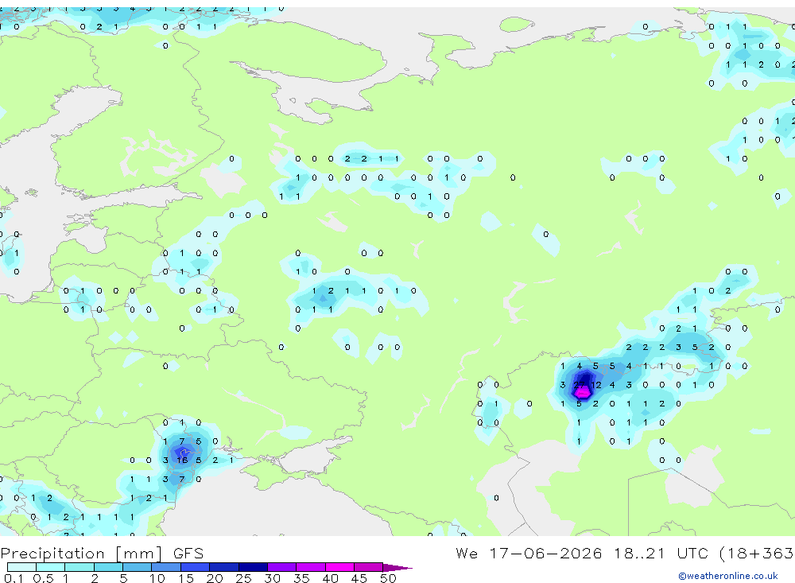Click the '10' legend scale label
The height and width of the screenshot is (583, 795).
157,578
